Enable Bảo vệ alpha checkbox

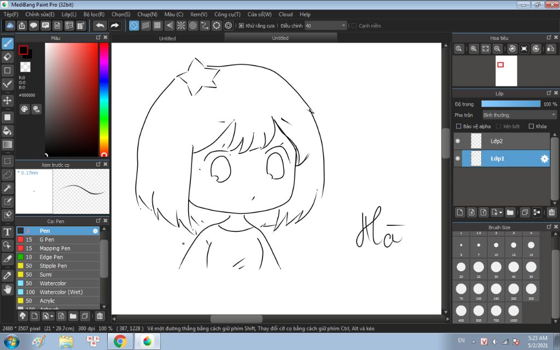459,126
